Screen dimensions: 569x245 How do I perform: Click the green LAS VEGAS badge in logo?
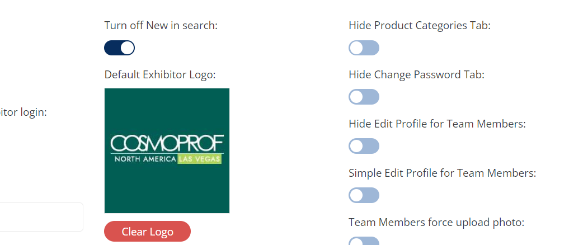(200, 159)
